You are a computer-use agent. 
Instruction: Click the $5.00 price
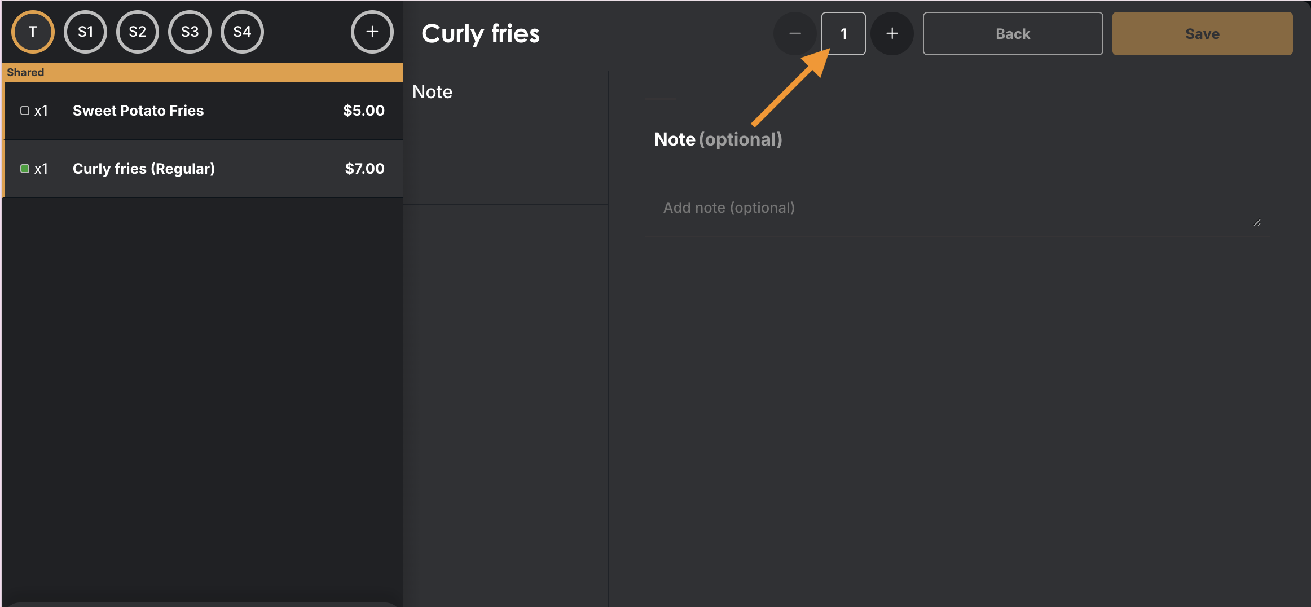click(x=364, y=111)
